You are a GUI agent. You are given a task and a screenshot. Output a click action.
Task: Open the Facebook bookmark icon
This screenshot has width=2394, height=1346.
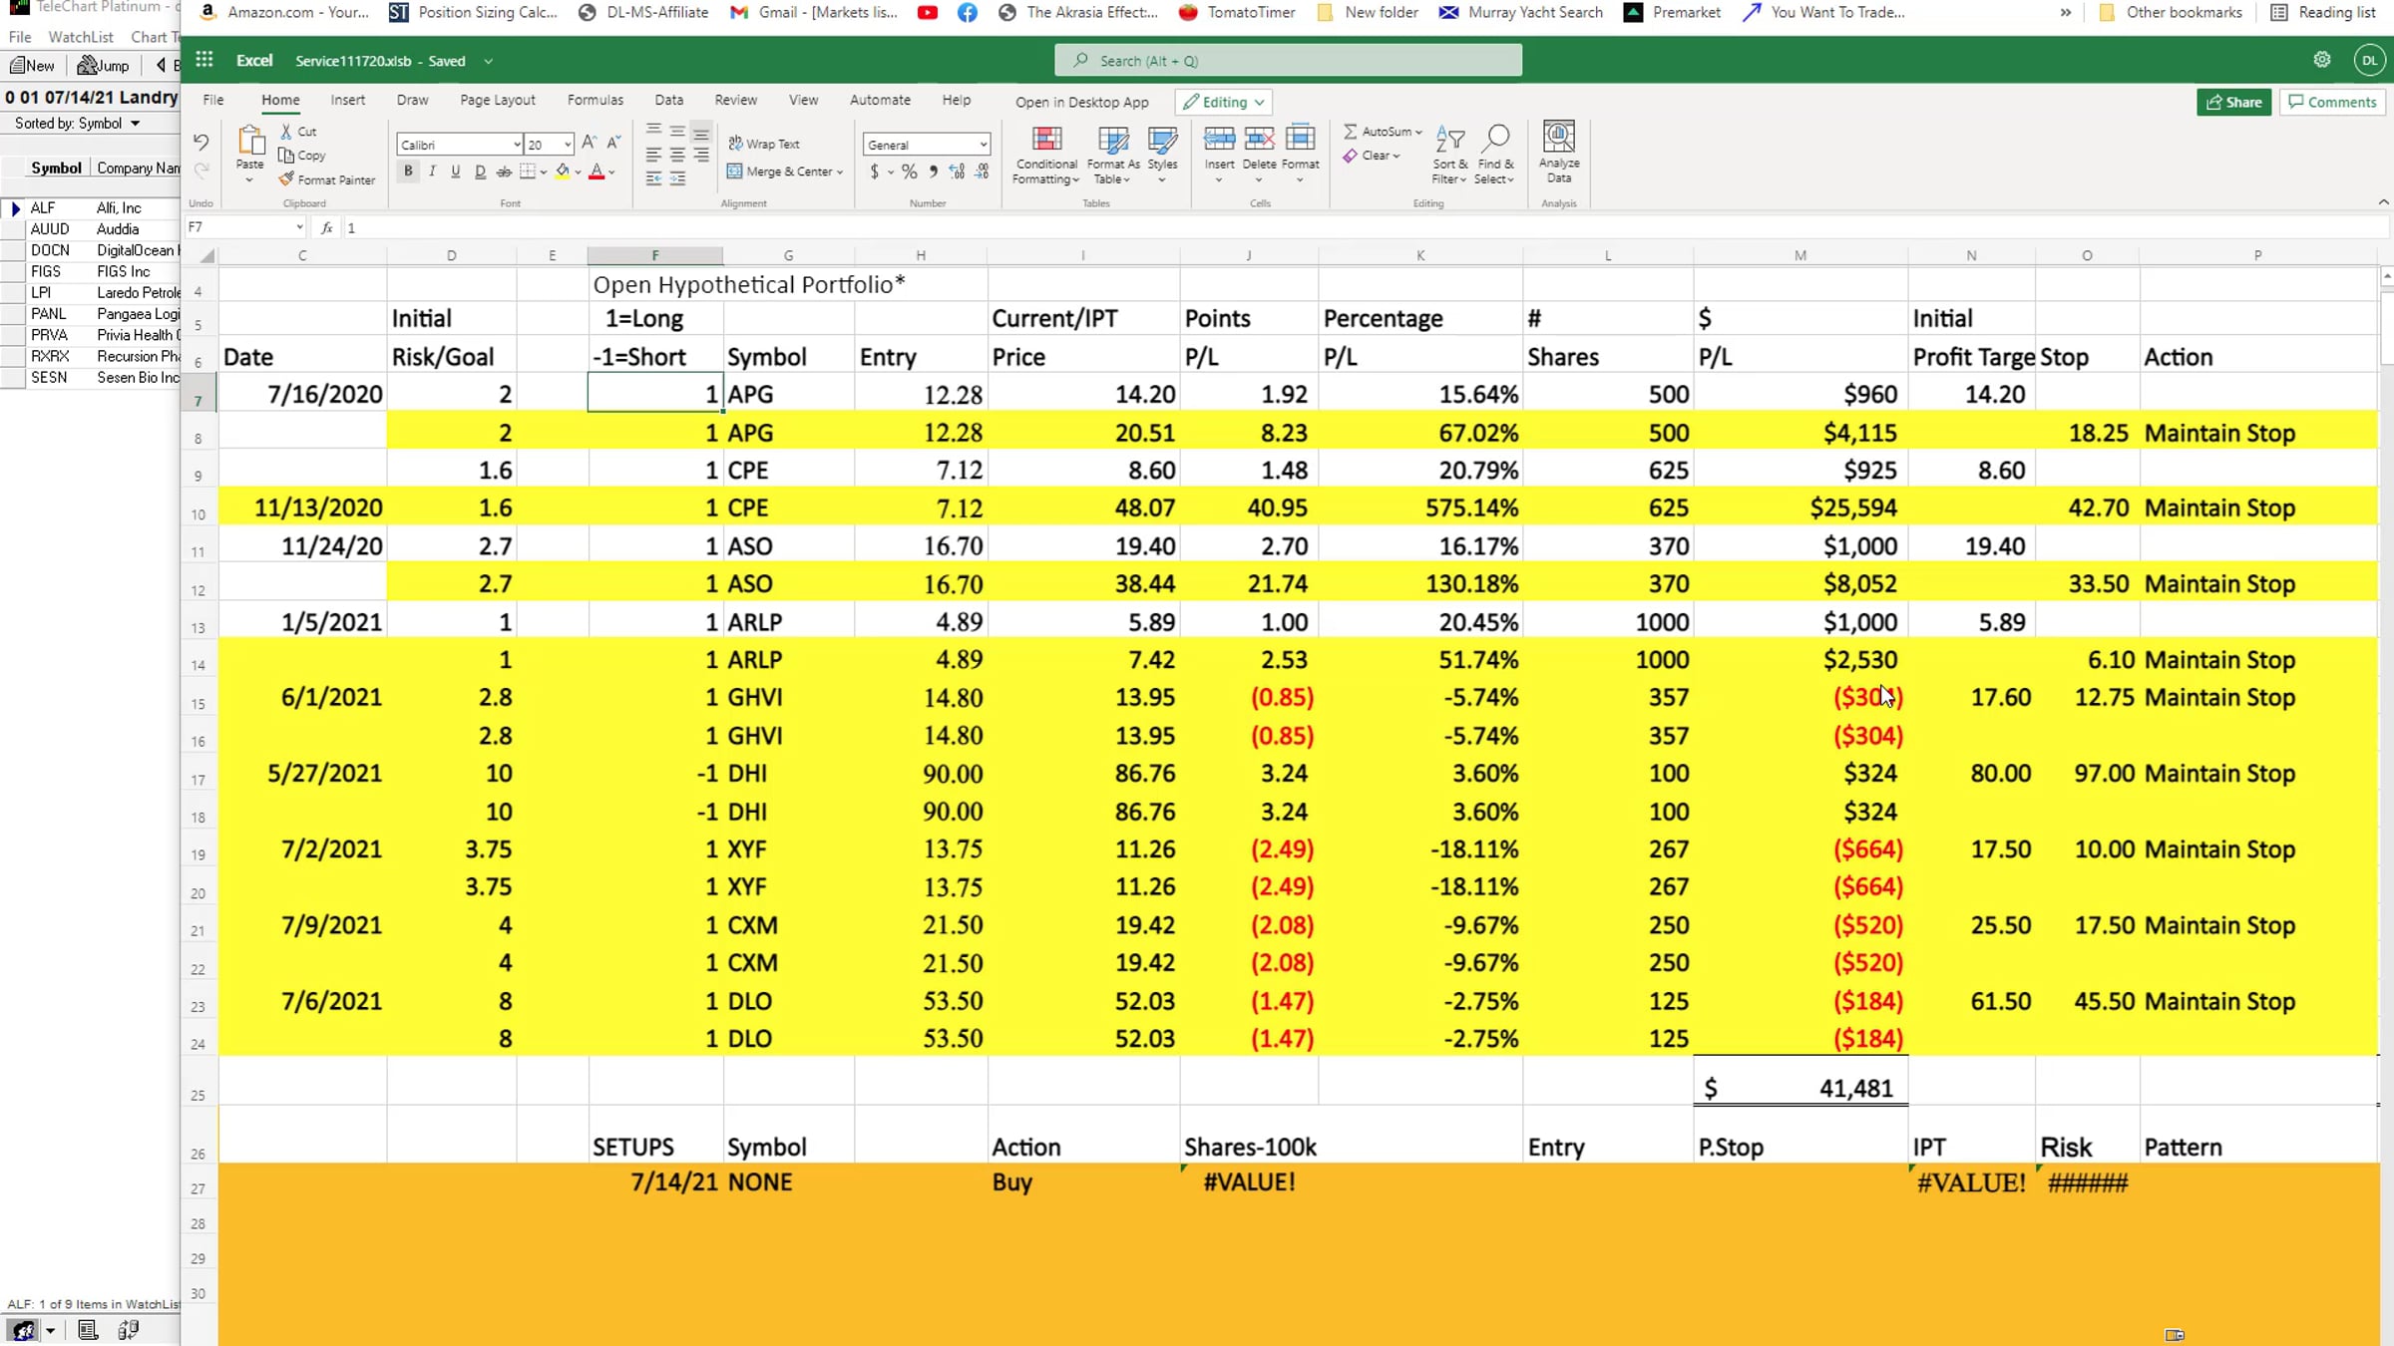[968, 13]
